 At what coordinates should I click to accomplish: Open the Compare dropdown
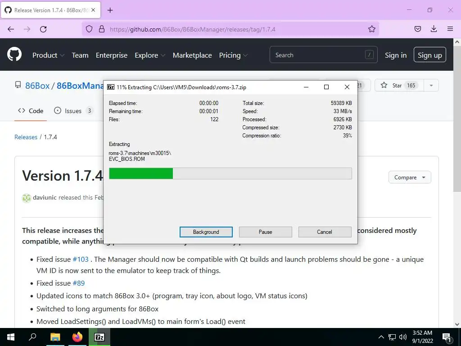tap(410, 177)
